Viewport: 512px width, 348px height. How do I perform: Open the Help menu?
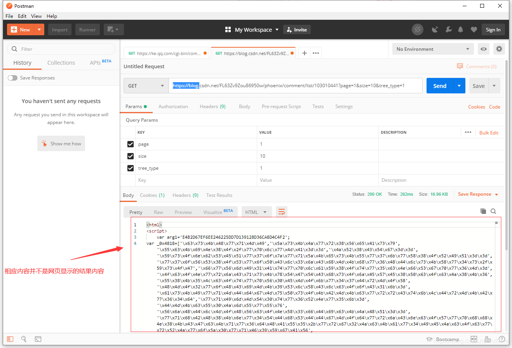(52, 16)
